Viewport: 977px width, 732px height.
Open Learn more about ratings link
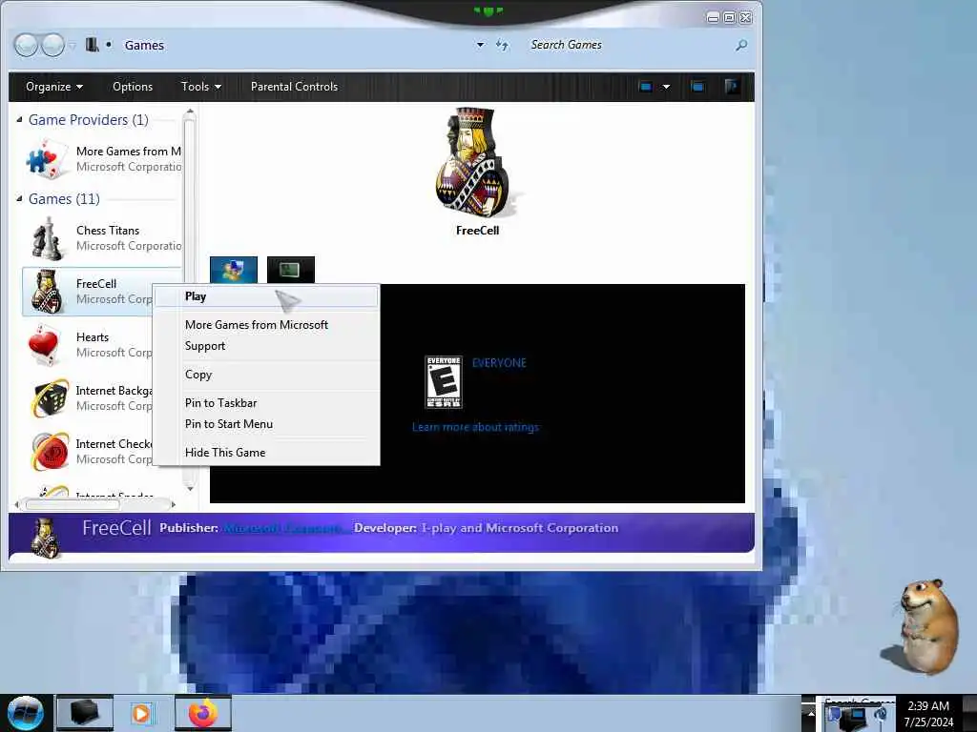[475, 427]
